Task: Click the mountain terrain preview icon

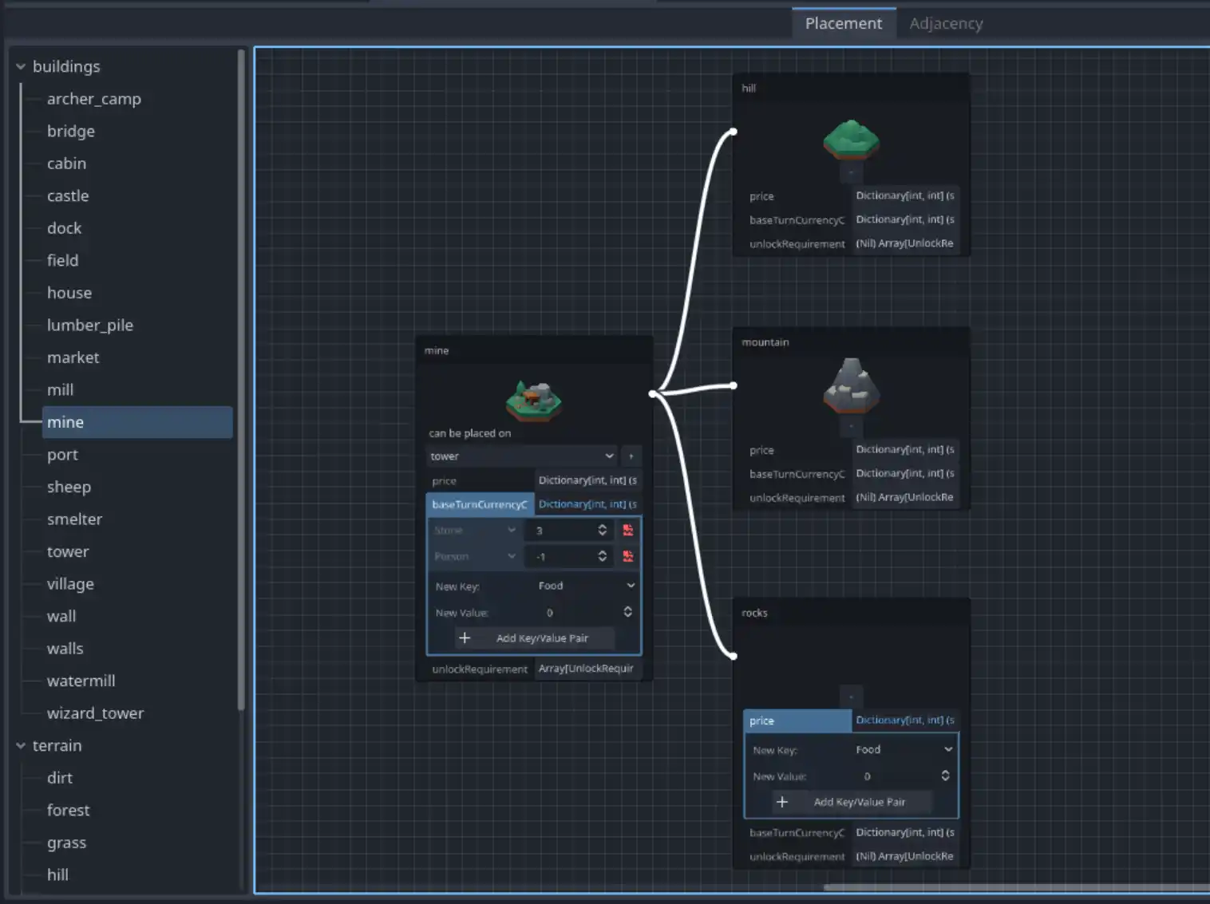Action: point(850,389)
